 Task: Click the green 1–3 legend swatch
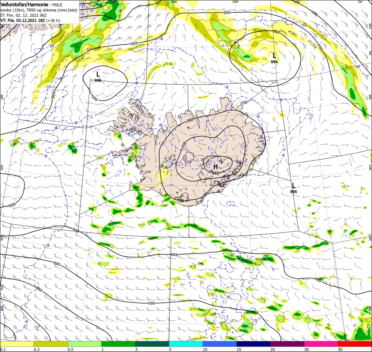118,344
